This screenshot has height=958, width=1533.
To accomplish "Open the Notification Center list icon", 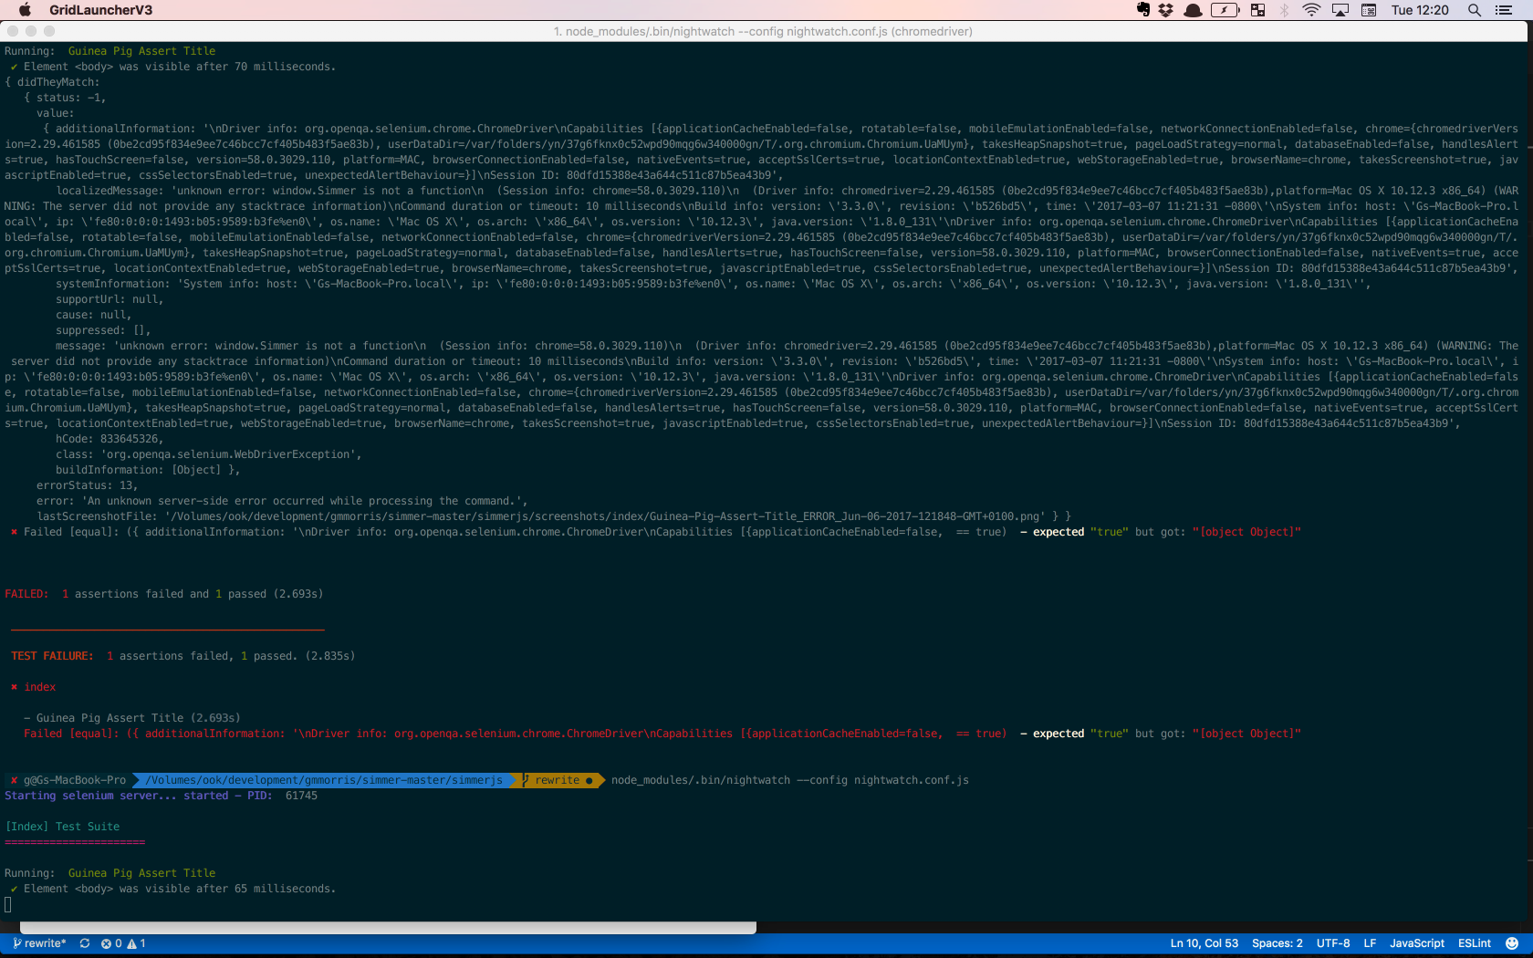I will (1504, 10).
